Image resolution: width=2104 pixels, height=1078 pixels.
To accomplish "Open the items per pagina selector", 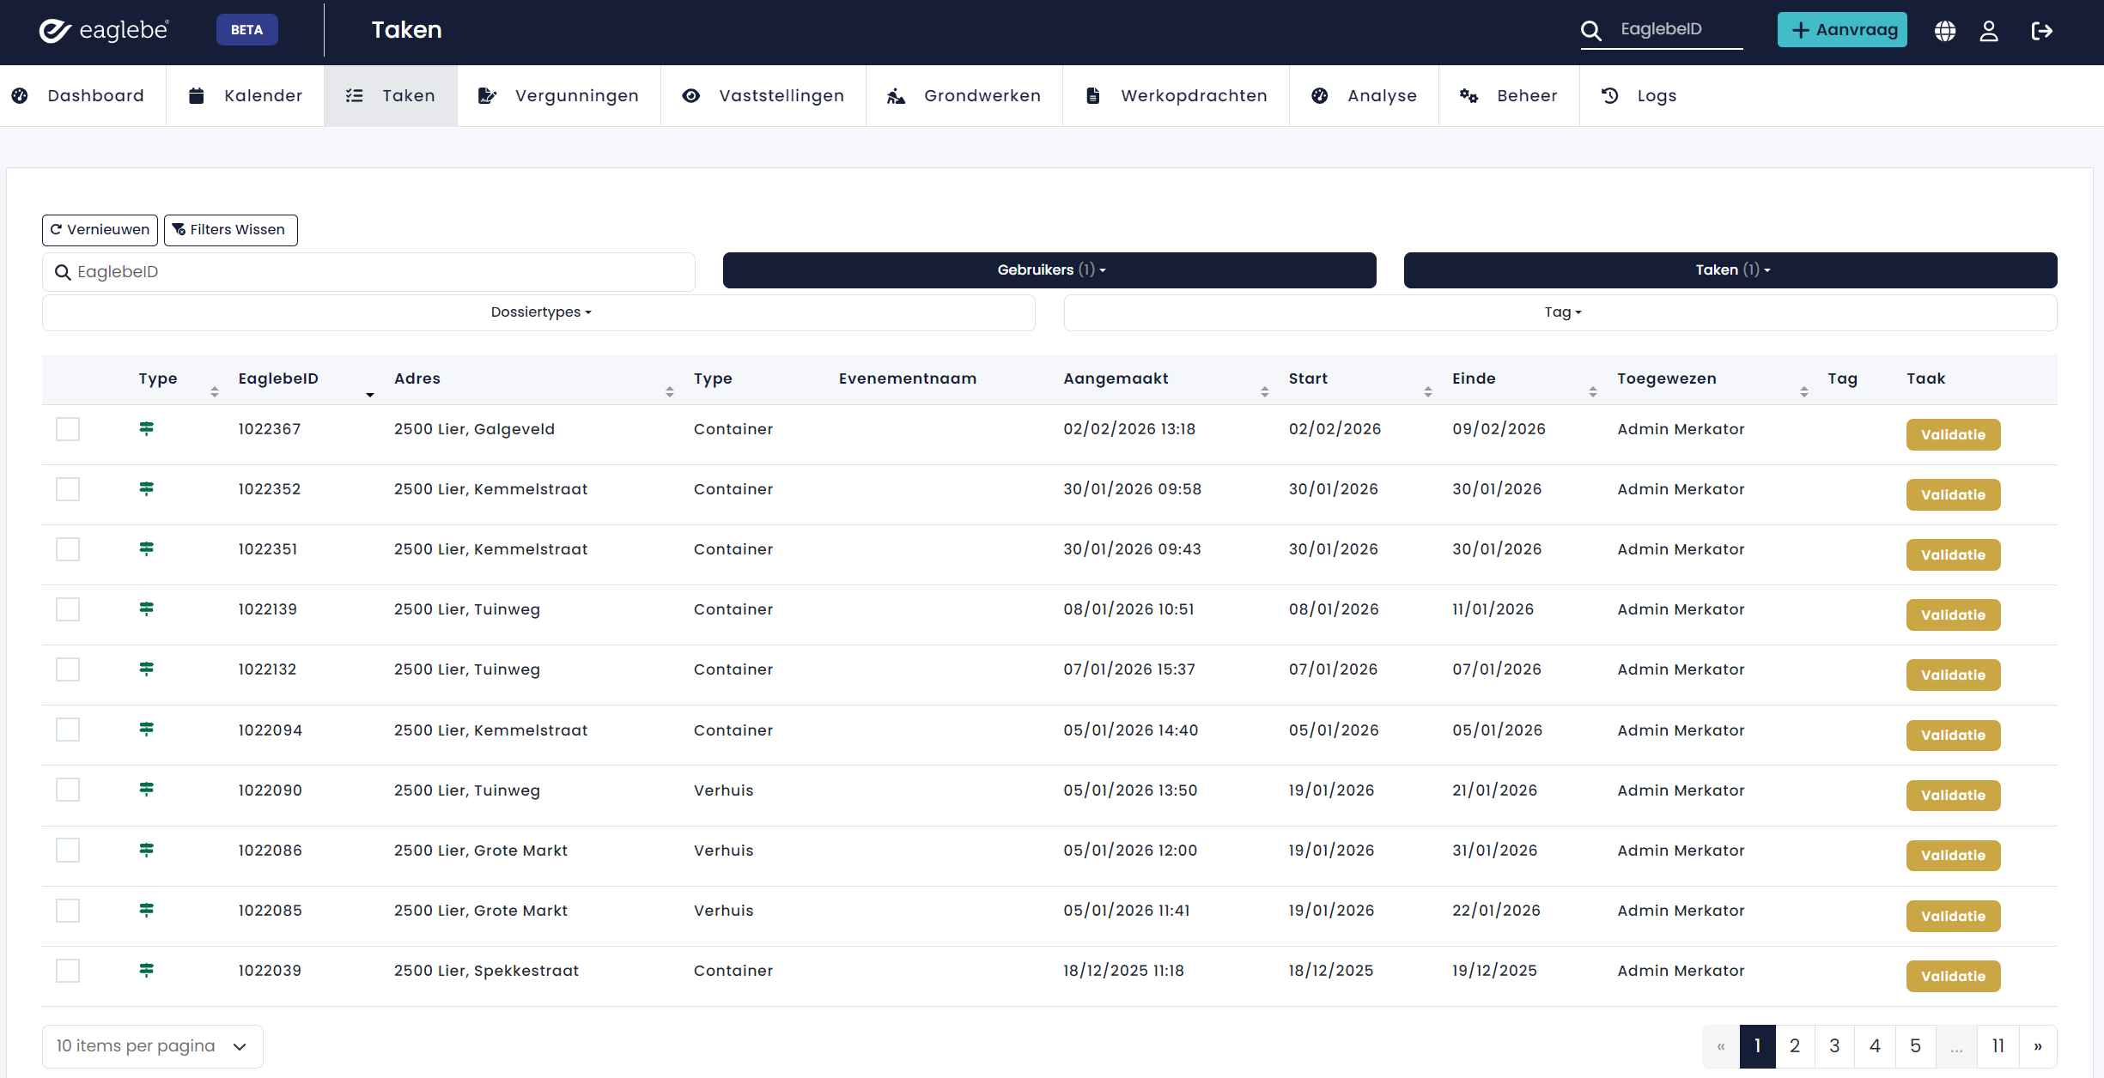I will [x=152, y=1046].
